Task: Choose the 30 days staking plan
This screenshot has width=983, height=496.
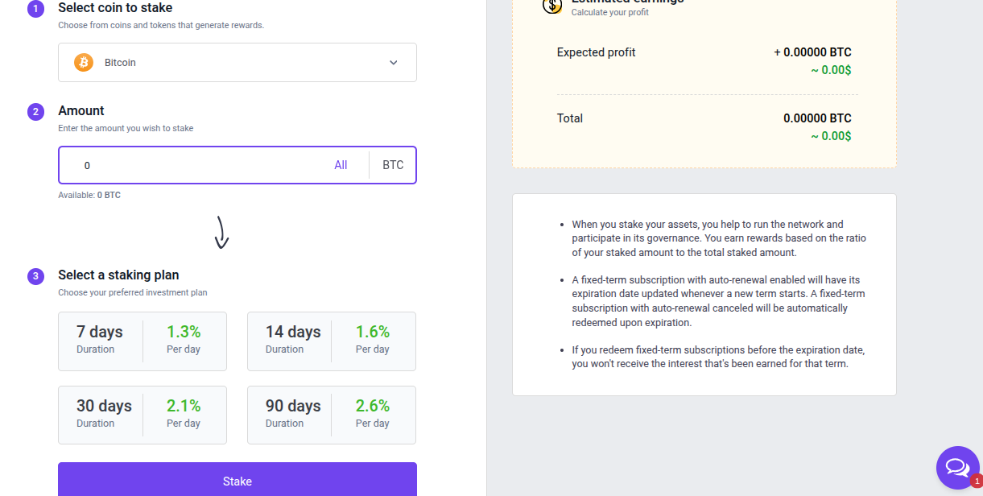Action: tap(142, 415)
